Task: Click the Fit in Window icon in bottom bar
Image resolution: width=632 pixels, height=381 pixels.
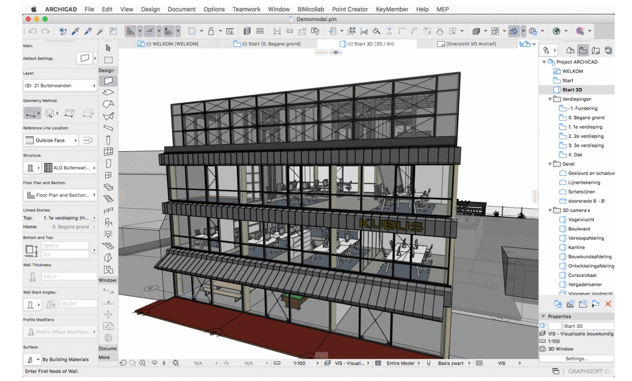Action: pos(176,363)
